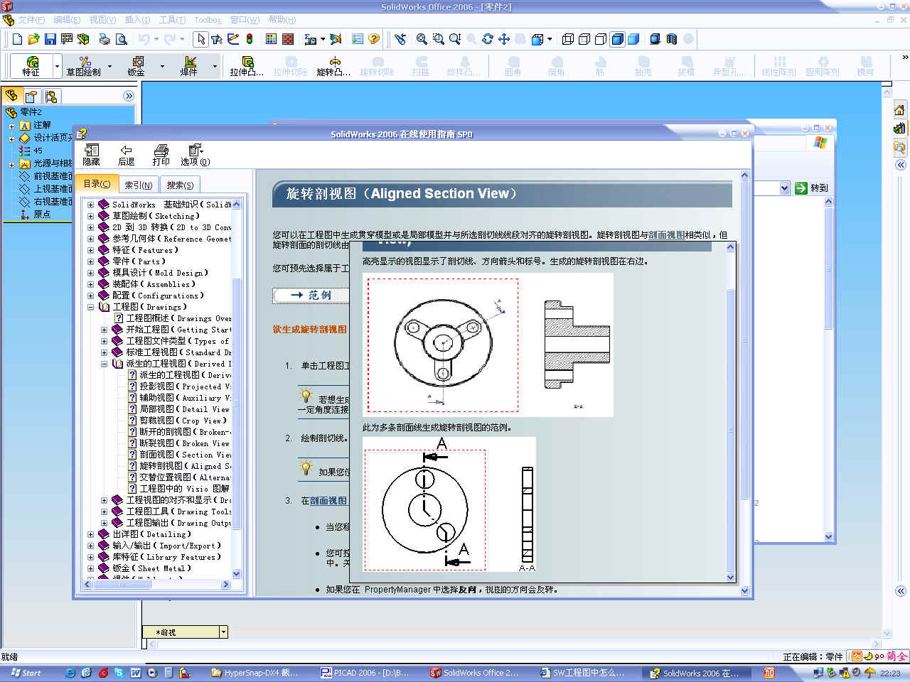Viewport: 910px width, 682px height.
Task: Click the 欲生成旋转剖视图 heading link
Action: [x=310, y=329]
